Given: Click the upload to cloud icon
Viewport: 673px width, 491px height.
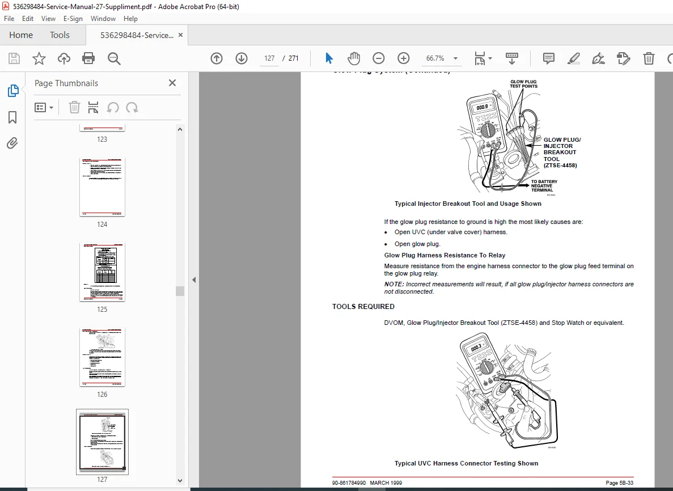Looking at the screenshot, I should 64,58.
